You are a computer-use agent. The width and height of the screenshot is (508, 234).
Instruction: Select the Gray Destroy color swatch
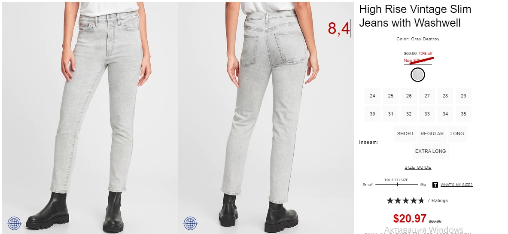click(x=418, y=75)
